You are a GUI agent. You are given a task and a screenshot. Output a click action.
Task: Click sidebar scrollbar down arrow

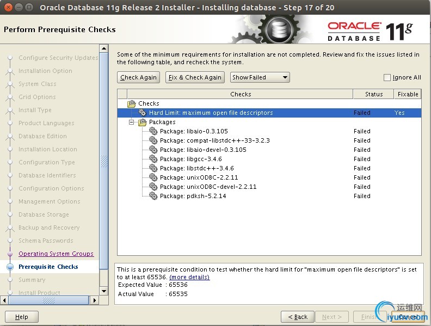coord(104,291)
